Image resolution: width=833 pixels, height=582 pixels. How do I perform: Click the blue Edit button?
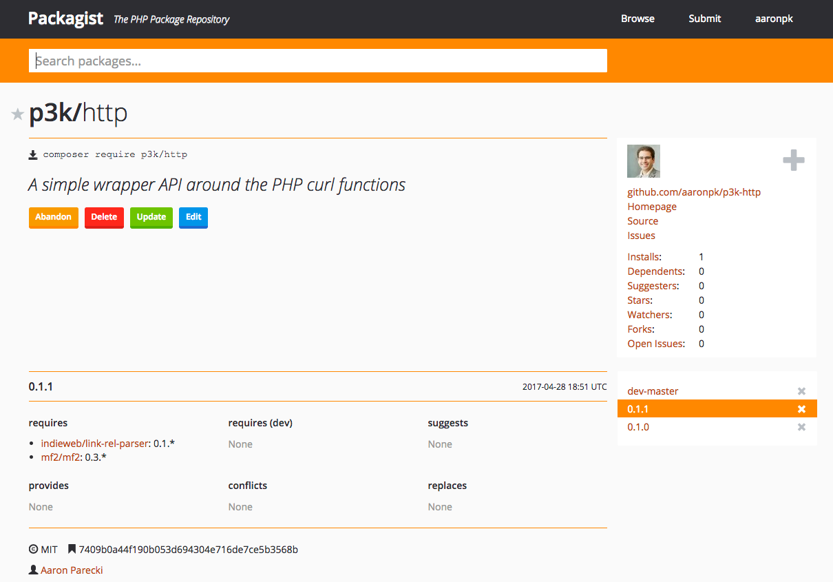(193, 217)
